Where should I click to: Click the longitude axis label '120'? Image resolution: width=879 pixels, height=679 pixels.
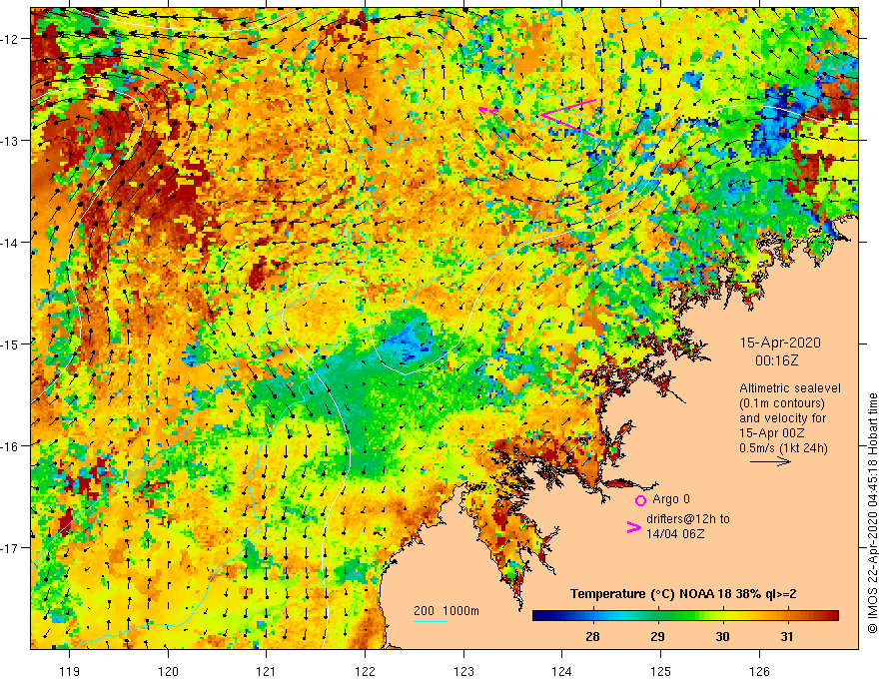tap(168, 671)
